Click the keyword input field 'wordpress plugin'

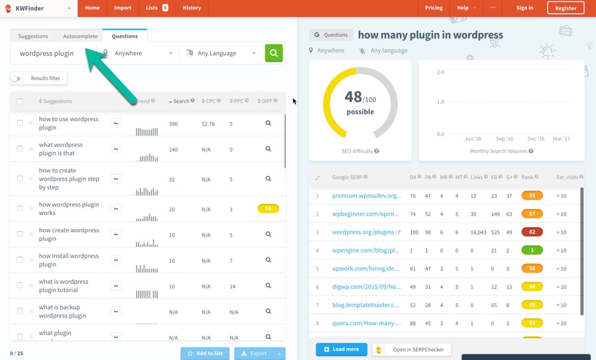pyautogui.click(x=53, y=53)
